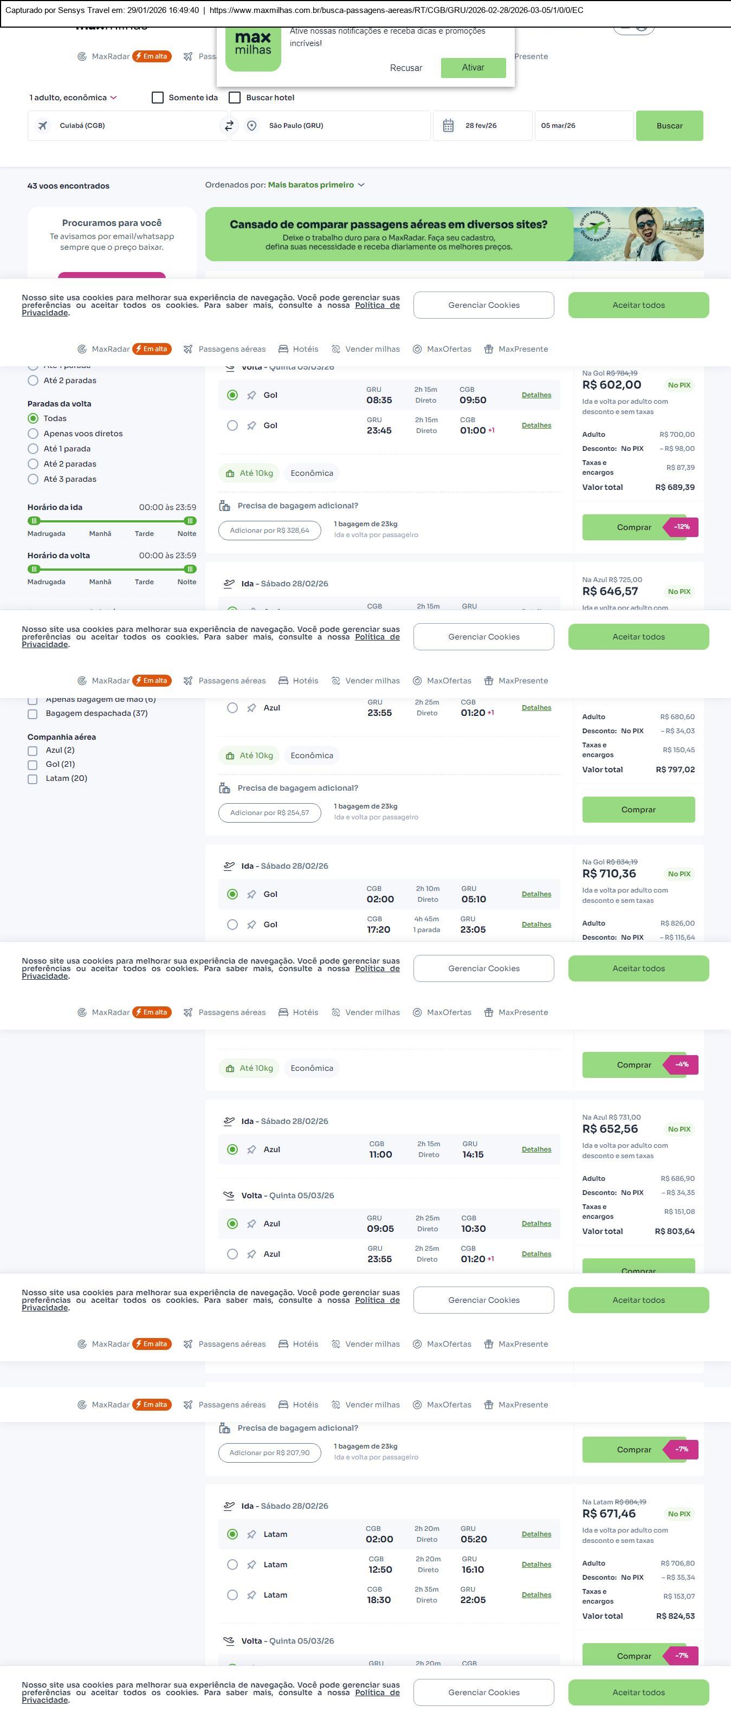Screen dimensions: 731x1719
Task: Expand the 'Mais baratos primeiro' sort dropdown
Action: click(x=315, y=185)
